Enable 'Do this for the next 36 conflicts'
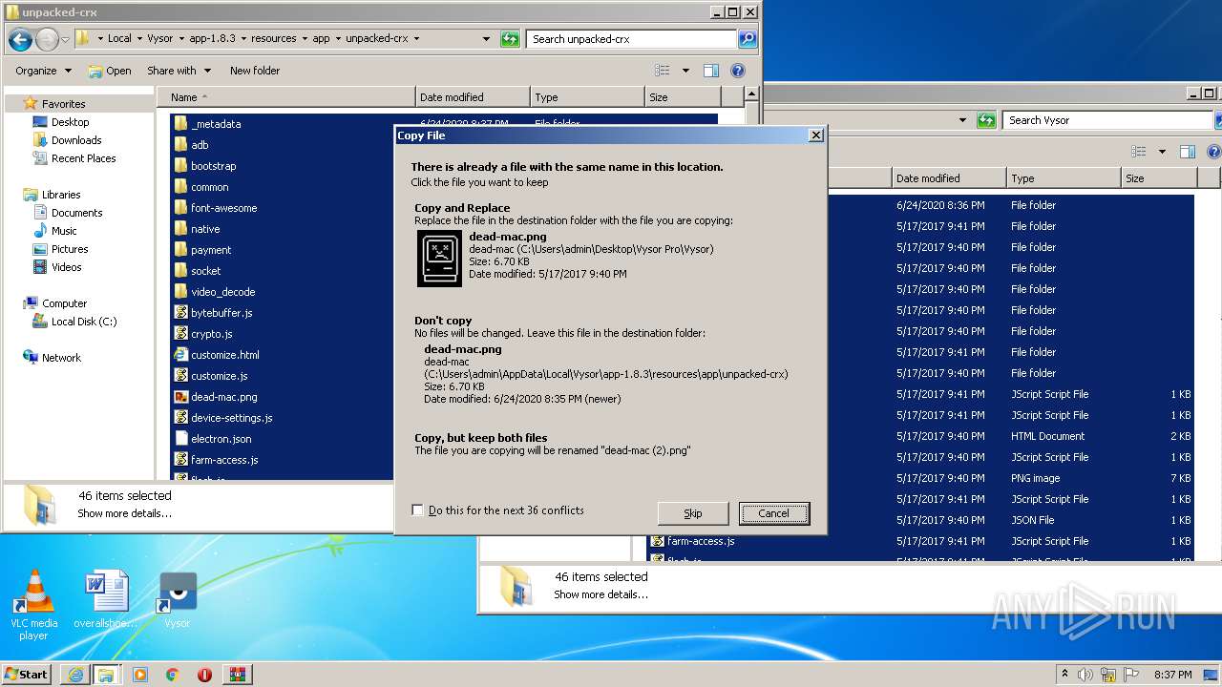This screenshot has width=1222, height=687. click(417, 510)
